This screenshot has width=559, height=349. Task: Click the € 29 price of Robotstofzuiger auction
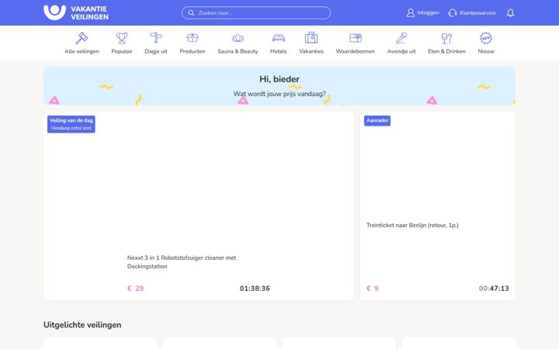(135, 289)
